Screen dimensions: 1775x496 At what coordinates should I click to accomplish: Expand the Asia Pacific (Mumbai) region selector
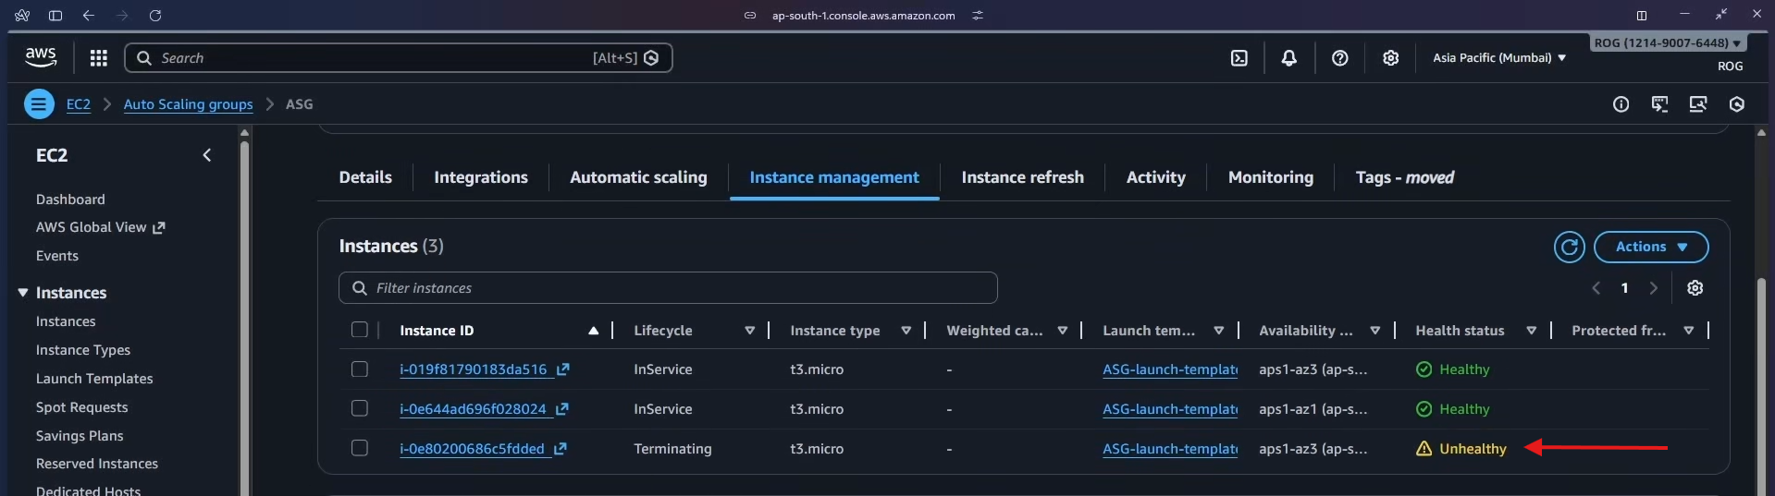coord(1498,58)
